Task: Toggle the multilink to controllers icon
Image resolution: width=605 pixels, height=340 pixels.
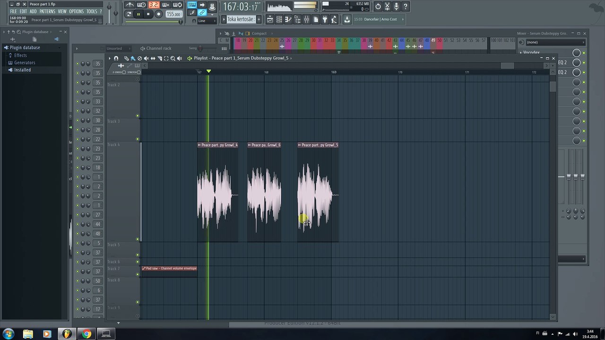Action: pyautogui.click(x=202, y=13)
